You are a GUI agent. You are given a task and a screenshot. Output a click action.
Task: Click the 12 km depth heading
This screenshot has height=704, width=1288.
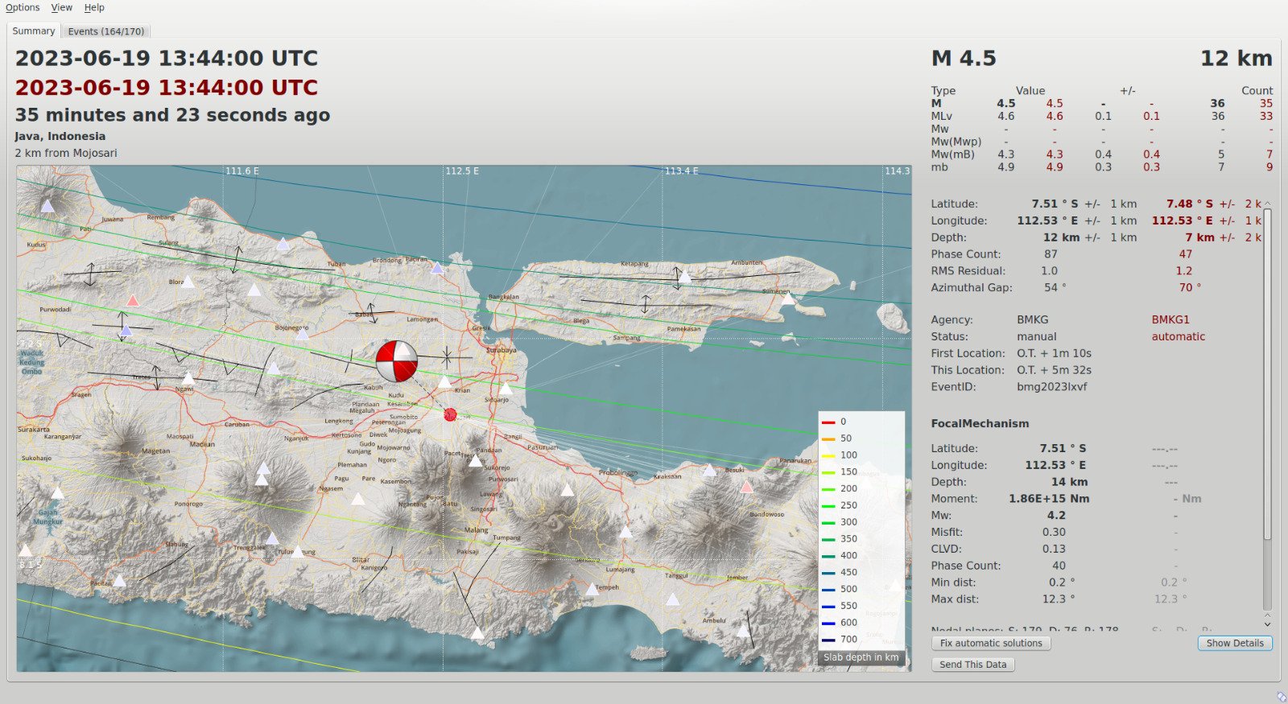pos(1236,59)
